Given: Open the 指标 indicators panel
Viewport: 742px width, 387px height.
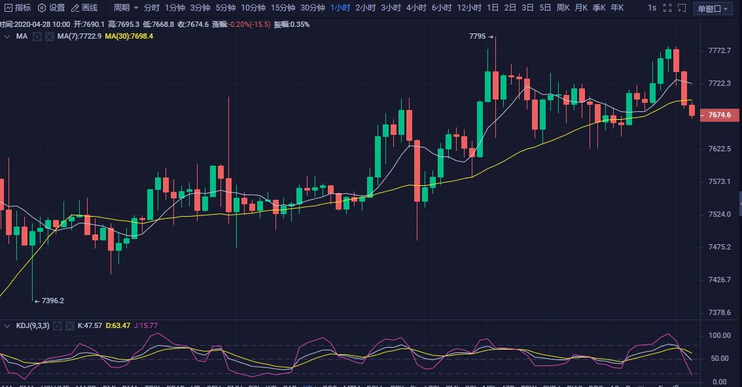Looking at the screenshot, I should 17,8.
